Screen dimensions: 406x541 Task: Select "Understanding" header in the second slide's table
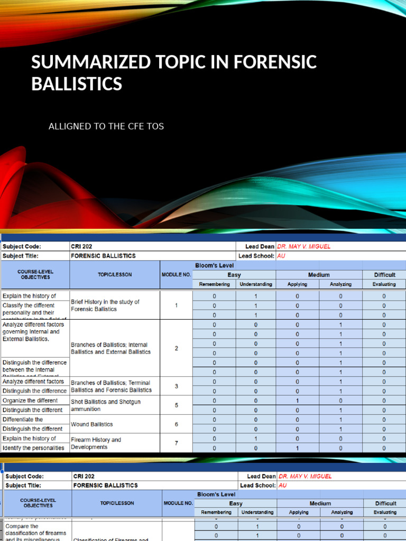pos(256,284)
